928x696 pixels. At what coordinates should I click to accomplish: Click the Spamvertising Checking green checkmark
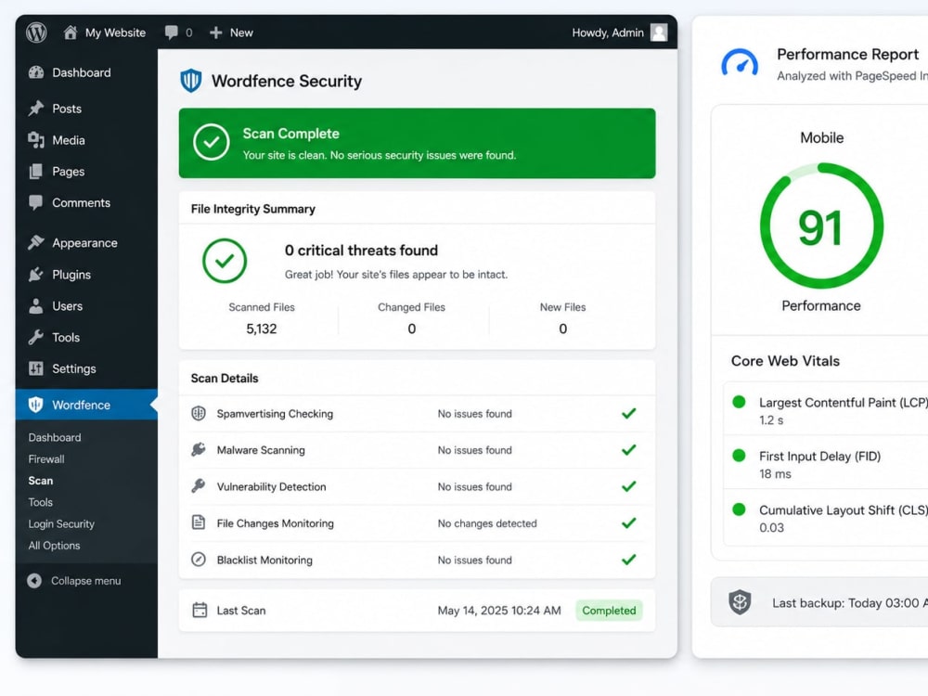(x=629, y=413)
